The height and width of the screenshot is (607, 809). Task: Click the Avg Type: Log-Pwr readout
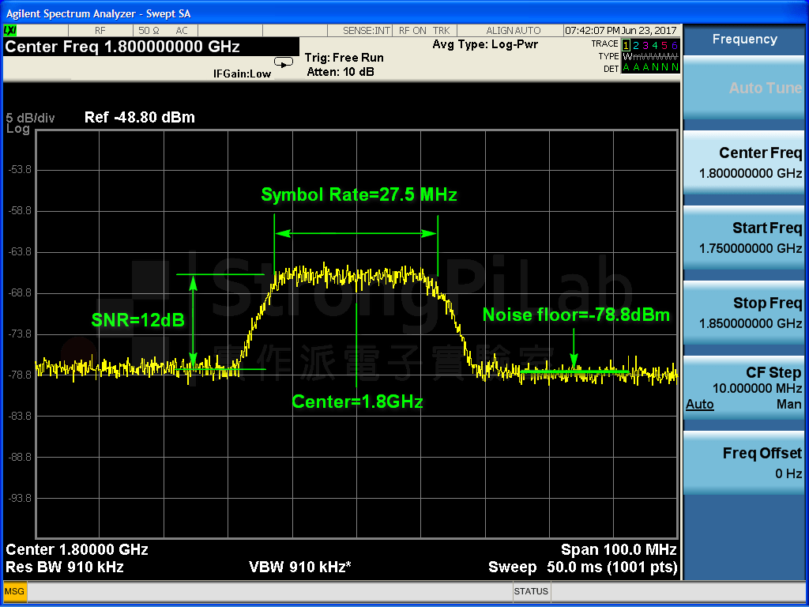485,44
